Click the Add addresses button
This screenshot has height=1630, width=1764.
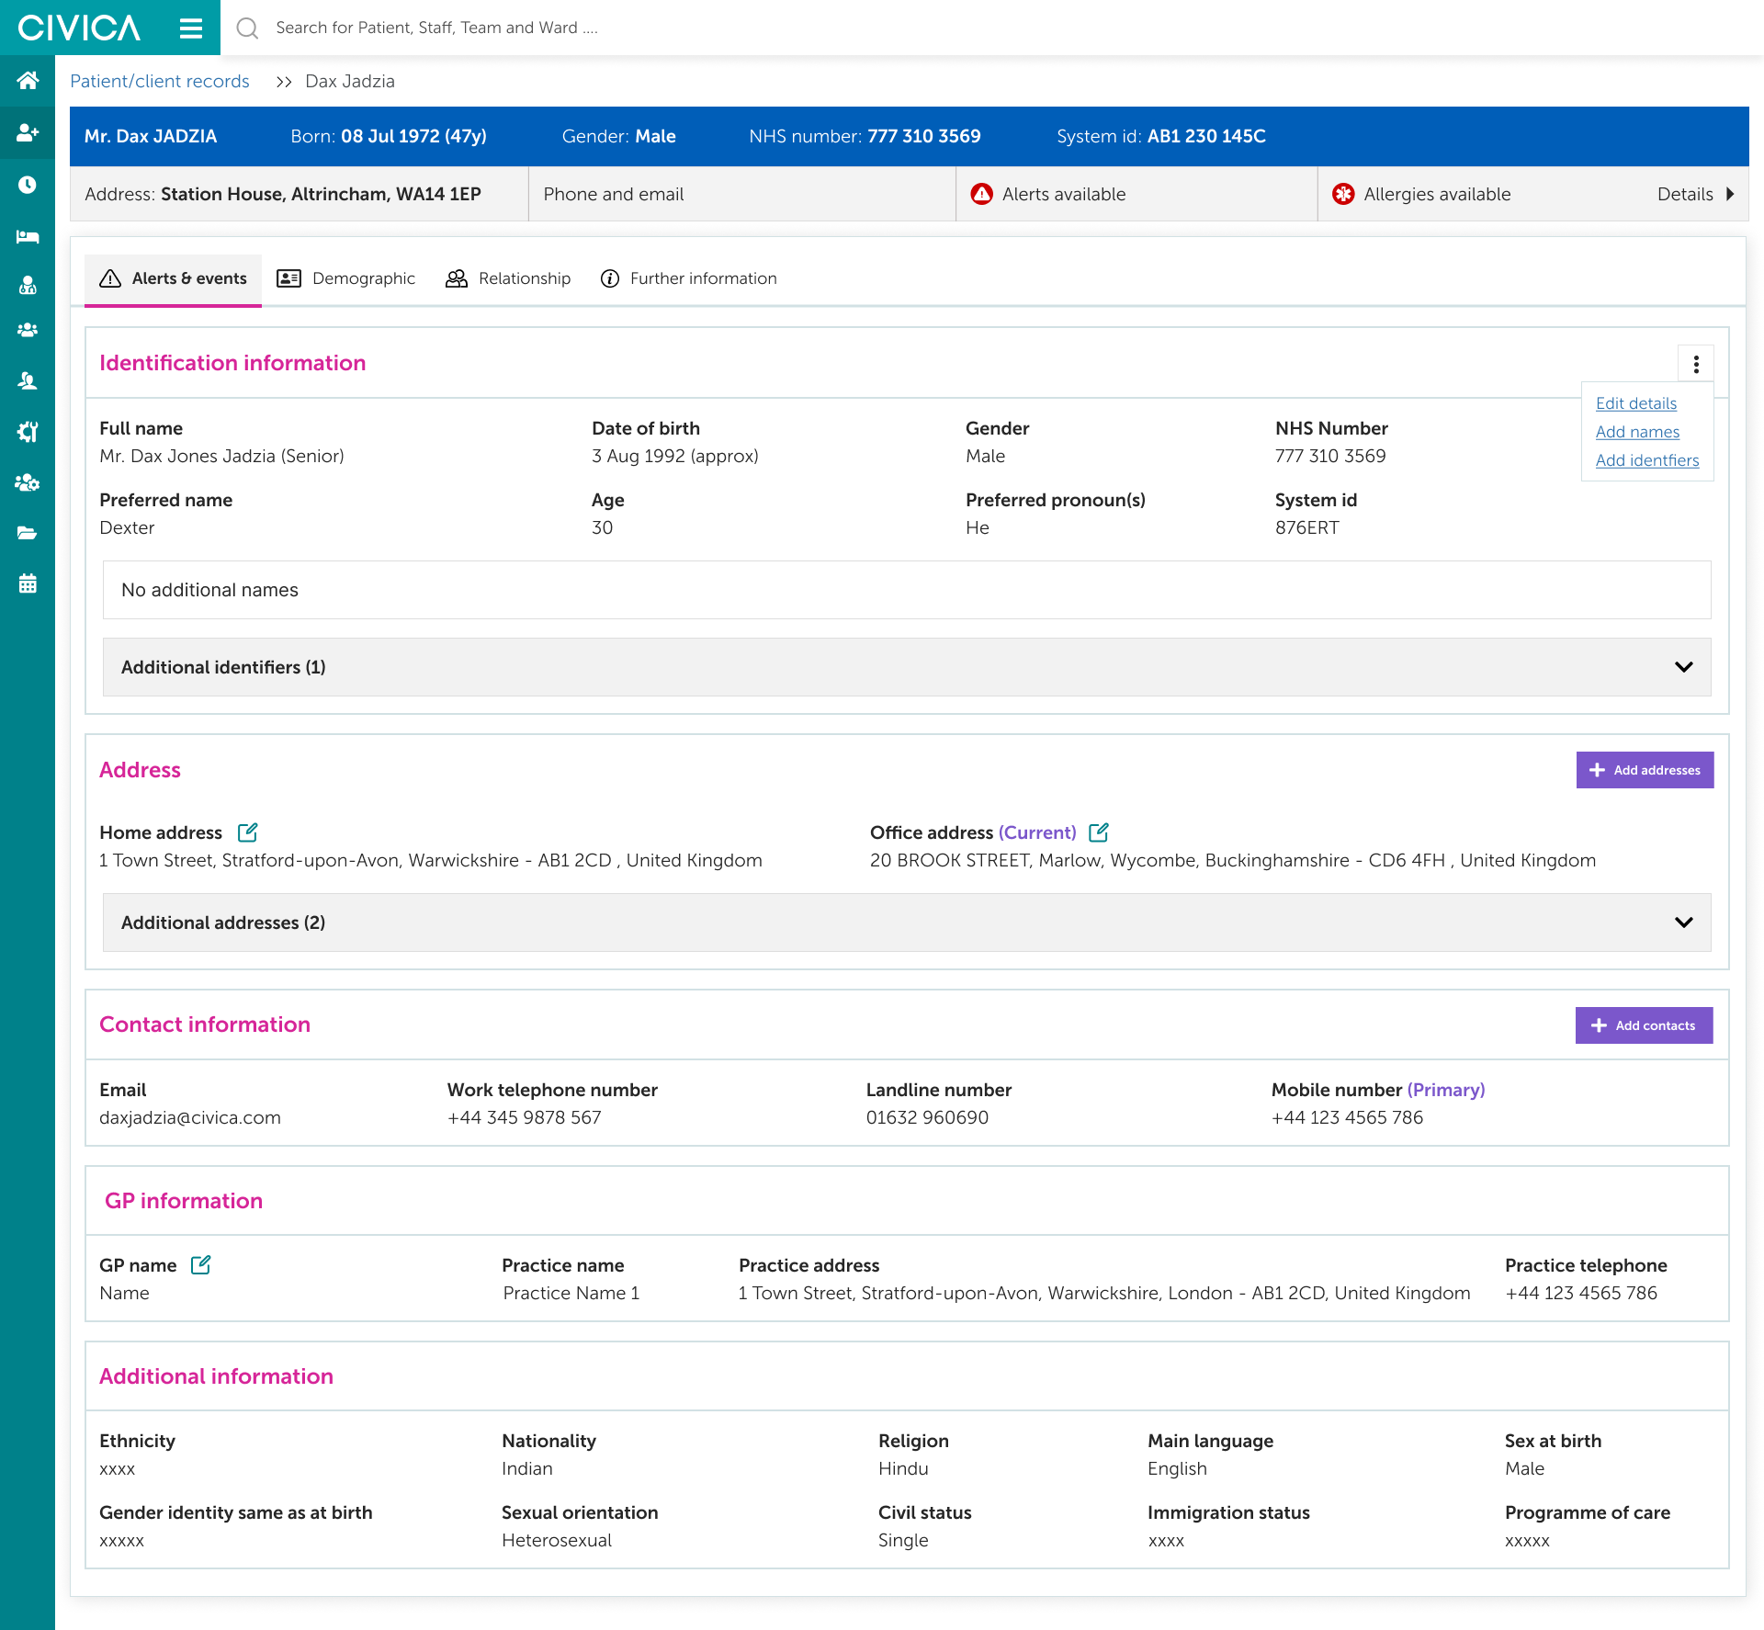point(1645,770)
